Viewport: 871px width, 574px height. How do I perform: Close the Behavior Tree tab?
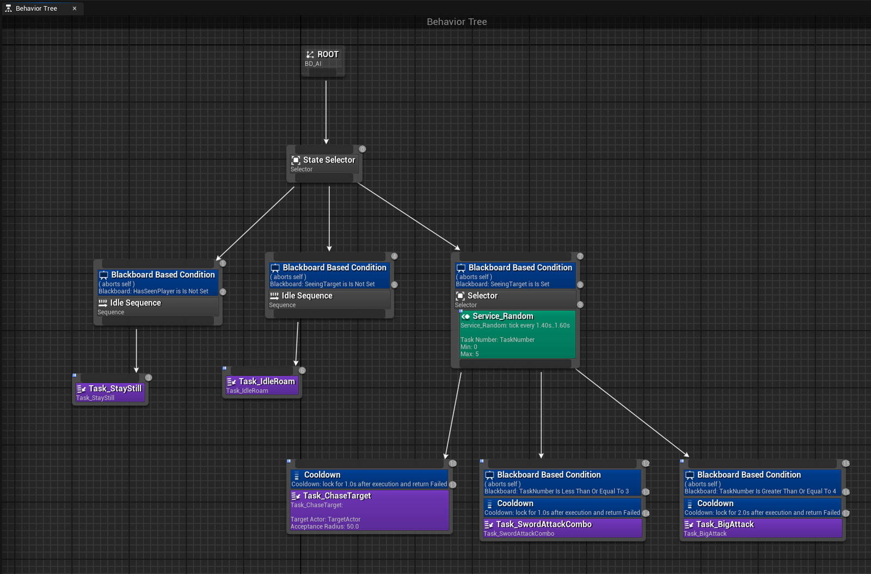pos(75,8)
